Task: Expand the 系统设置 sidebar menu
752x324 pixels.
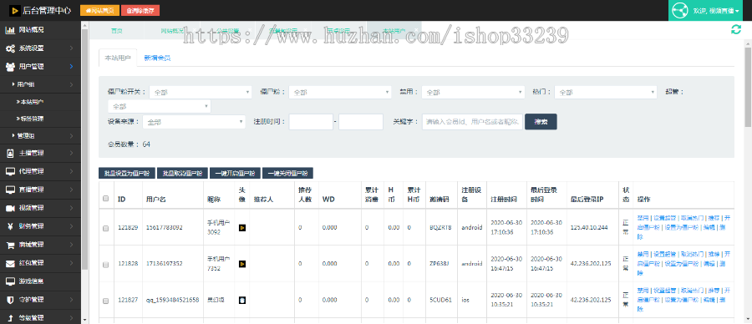Action: 41,48
